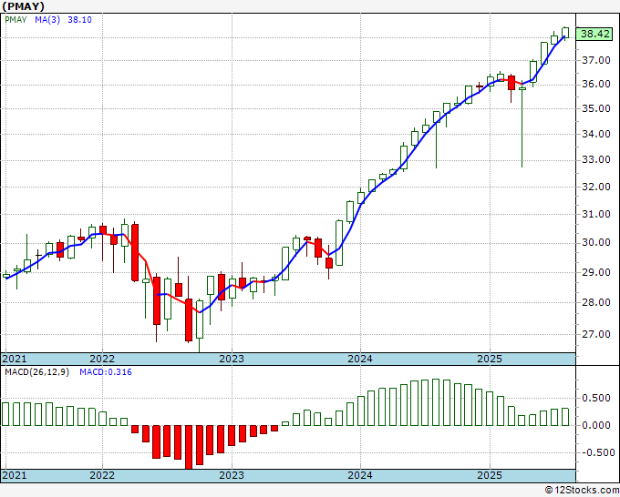Click 2023 on the MACD timeline

232,475
